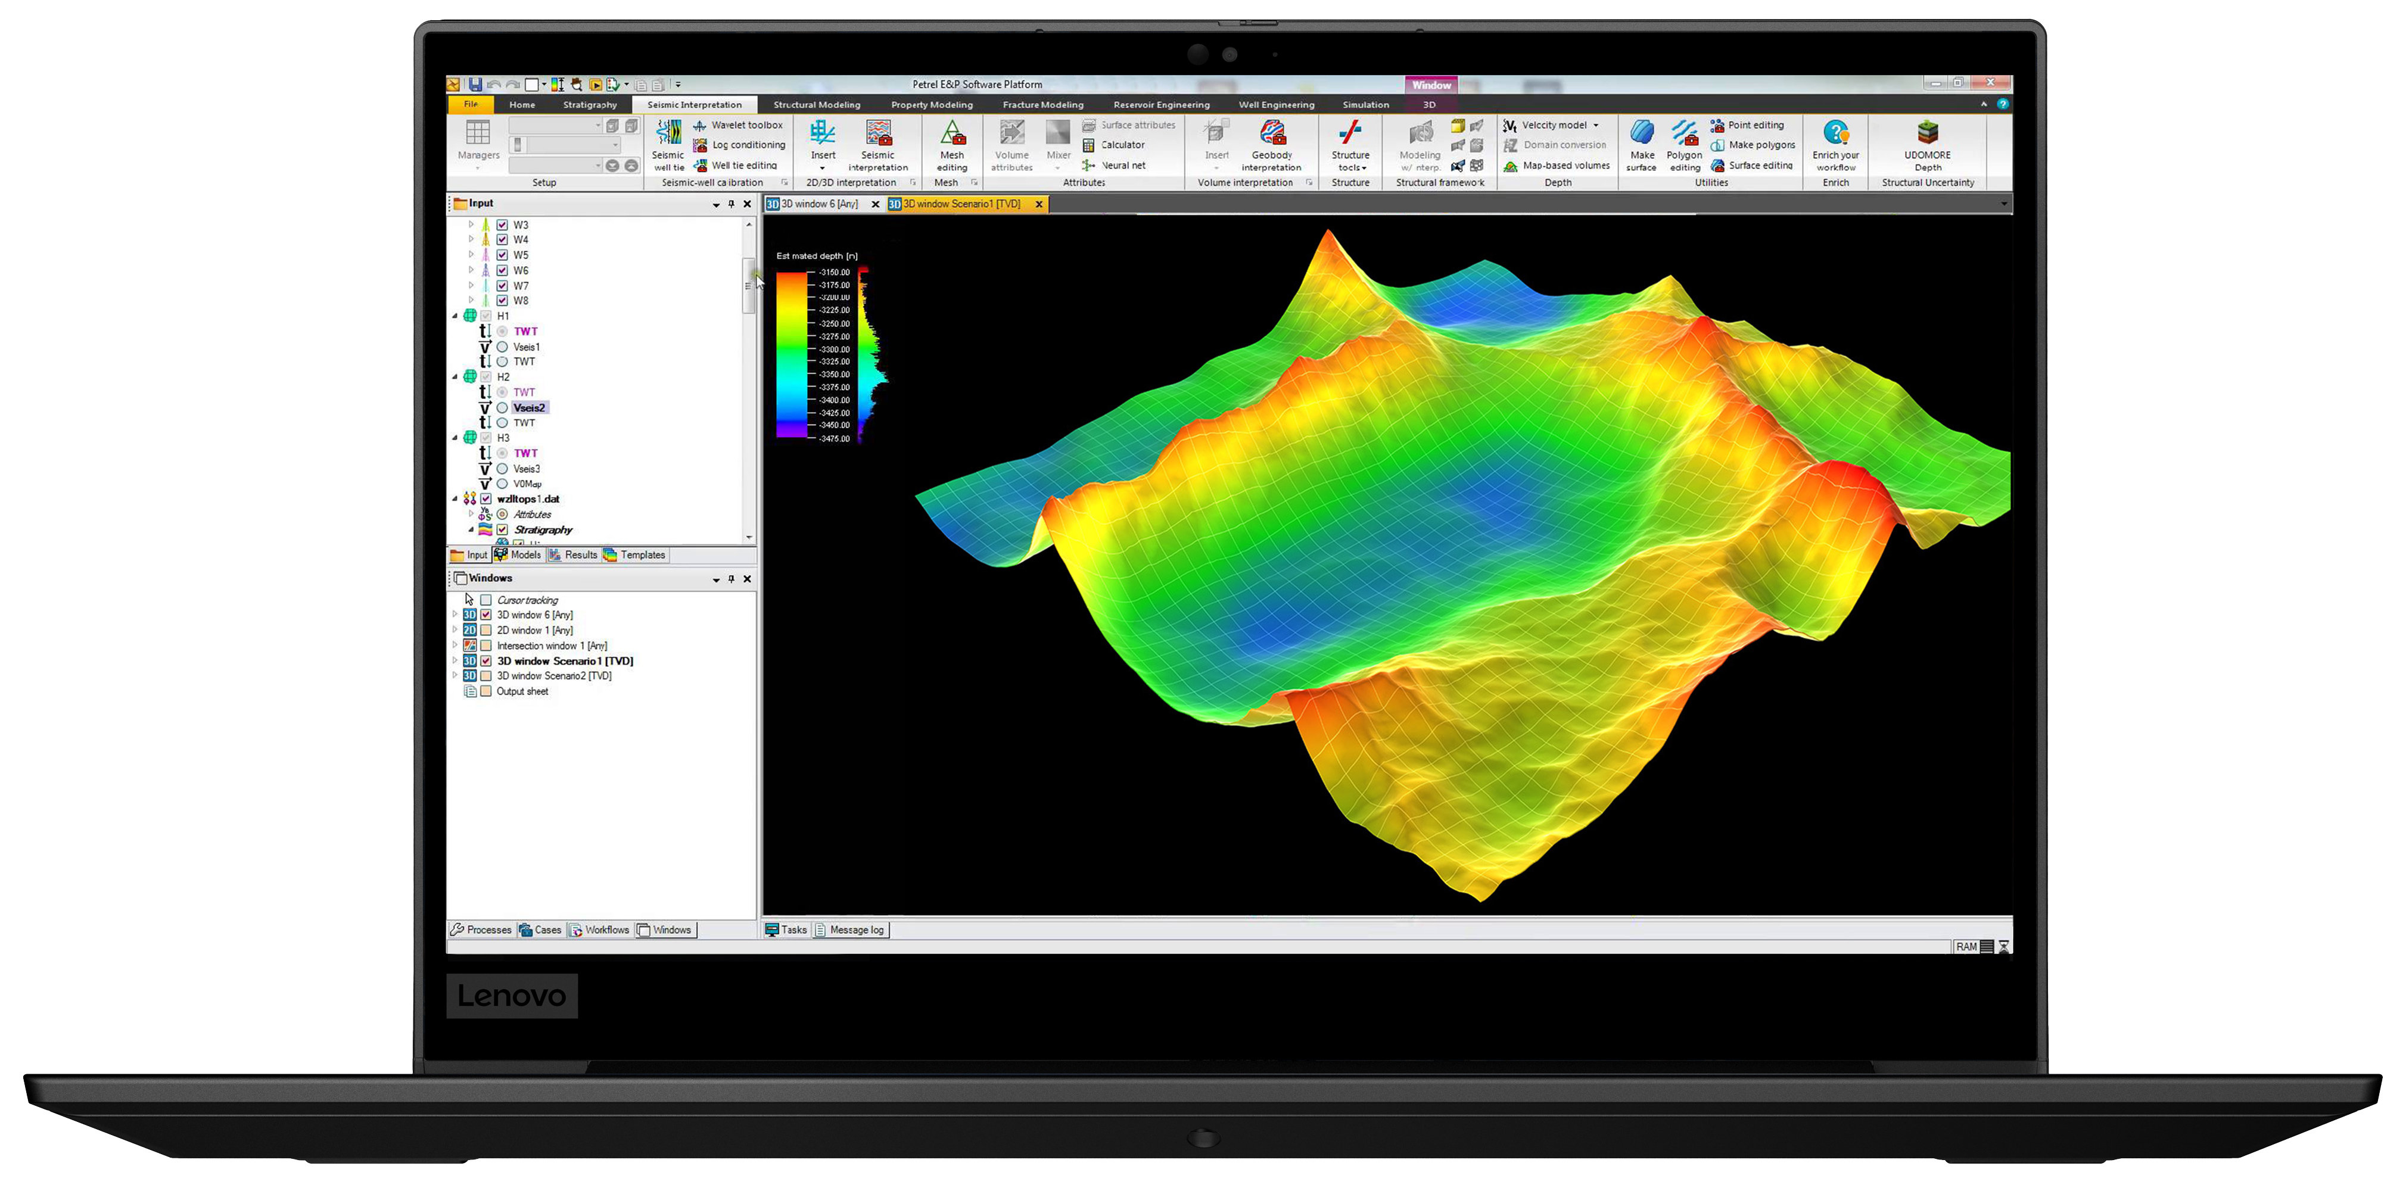Open the Polygon editing tool

[x=1684, y=145]
